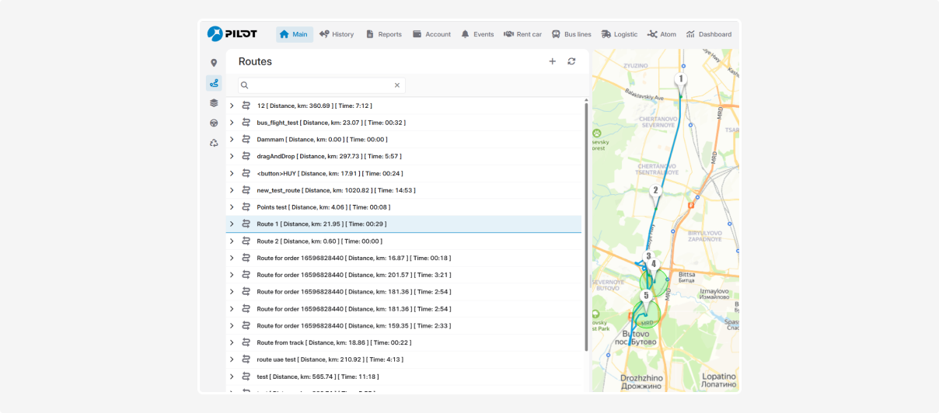Open the recycle icon in sidebar
The height and width of the screenshot is (413, 939).
point(214,143)
